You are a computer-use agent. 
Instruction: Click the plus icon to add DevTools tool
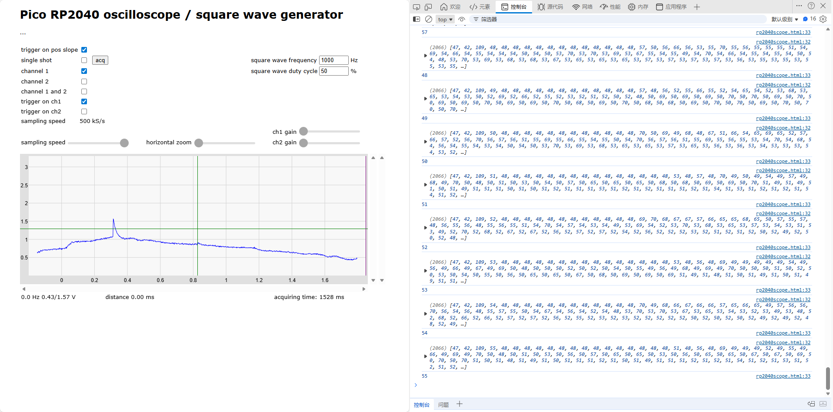tap(697, 7)
